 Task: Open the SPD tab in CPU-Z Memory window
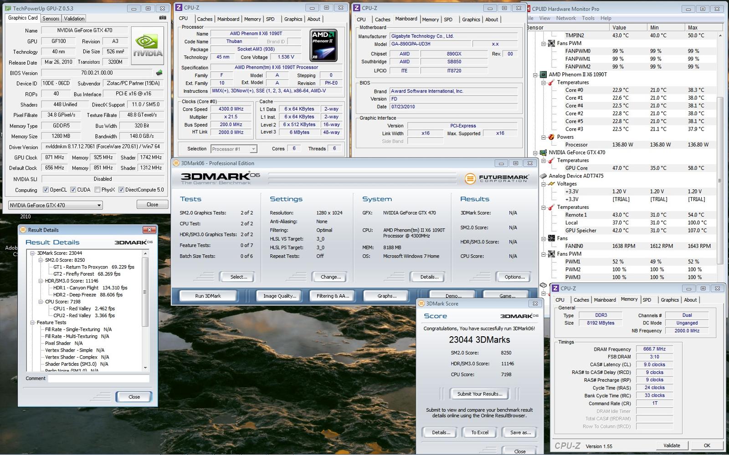[x=647, y=300]
